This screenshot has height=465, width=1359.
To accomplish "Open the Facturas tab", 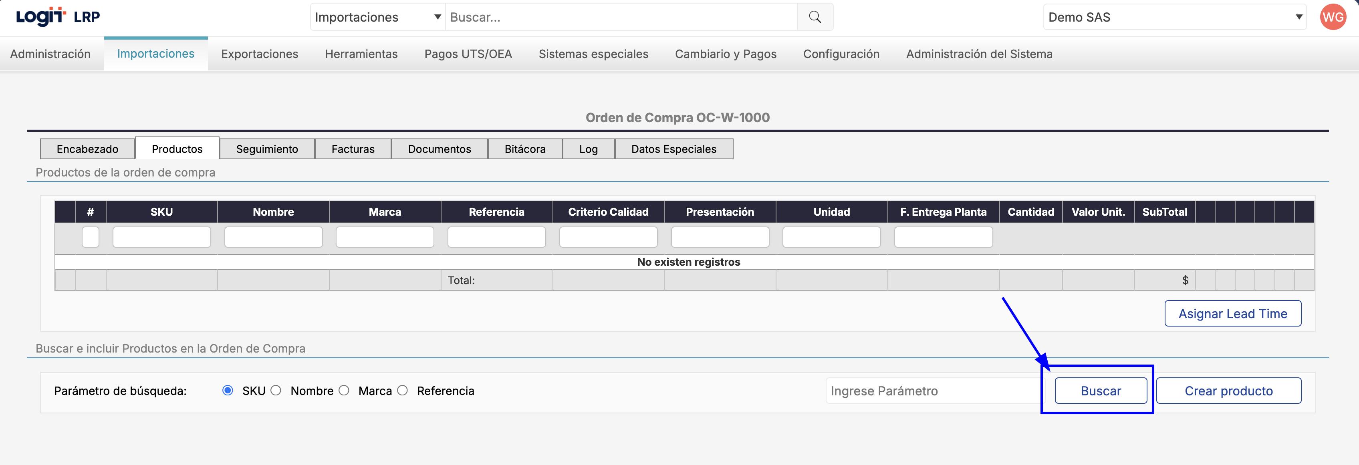I will click(x=353, y=149).
